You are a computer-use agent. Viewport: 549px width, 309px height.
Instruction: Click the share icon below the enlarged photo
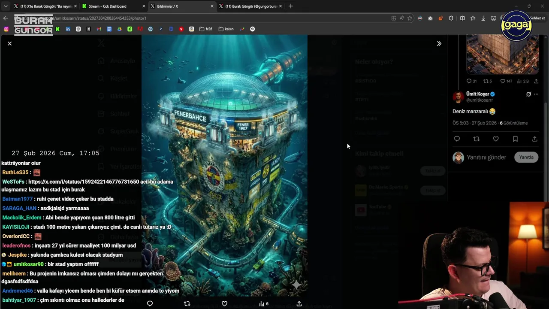(x=299, y=303)
